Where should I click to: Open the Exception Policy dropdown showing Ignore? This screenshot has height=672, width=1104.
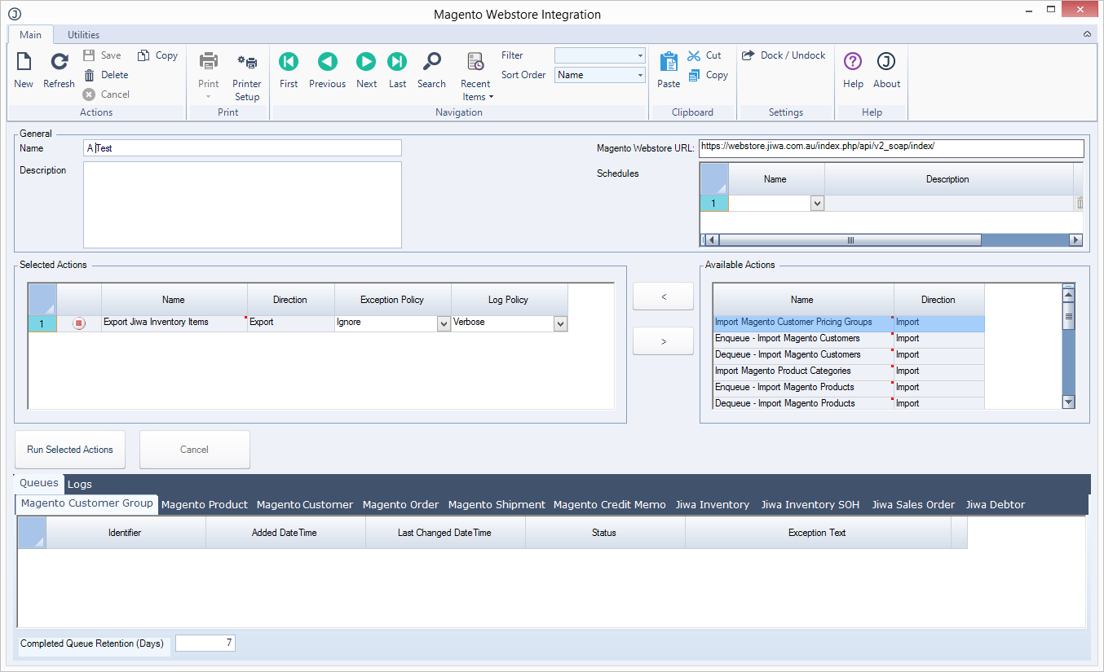tap(444, 323)
